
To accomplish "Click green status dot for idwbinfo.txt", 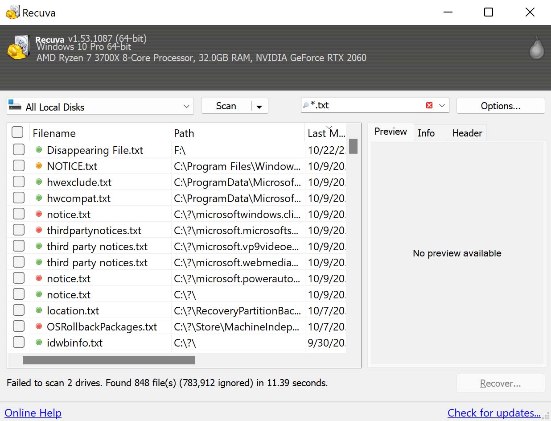I will 39,343.
